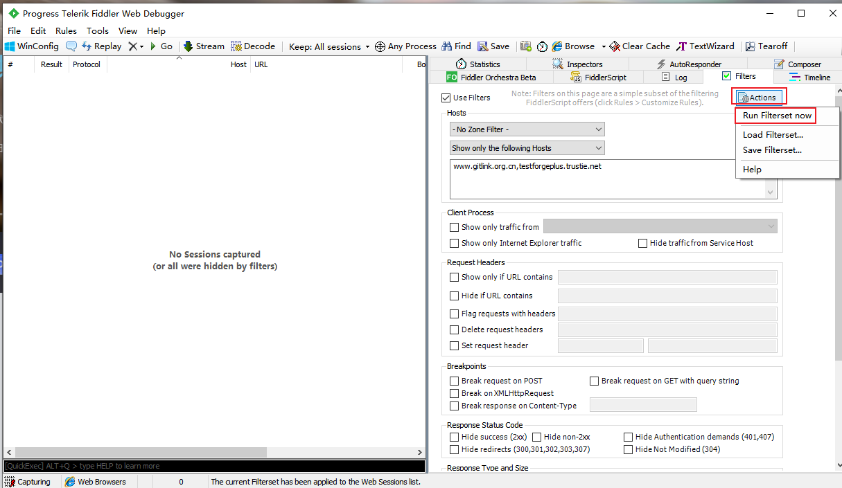Switch to the Inspectors tab
Viewport: 842px width, 488px height.
(x=577, y=64)
